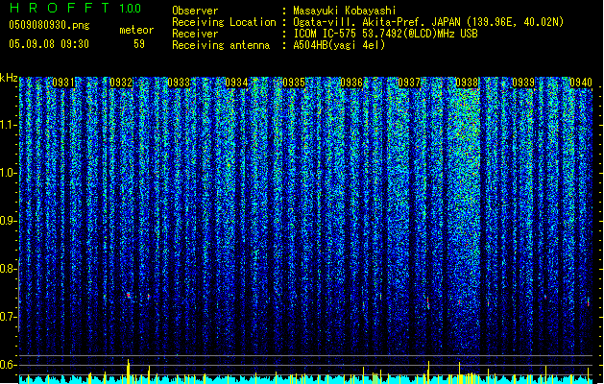Click the 1.0 kHz axis label
The height and width of the screenshot is (384, 604).
(9, 173)
